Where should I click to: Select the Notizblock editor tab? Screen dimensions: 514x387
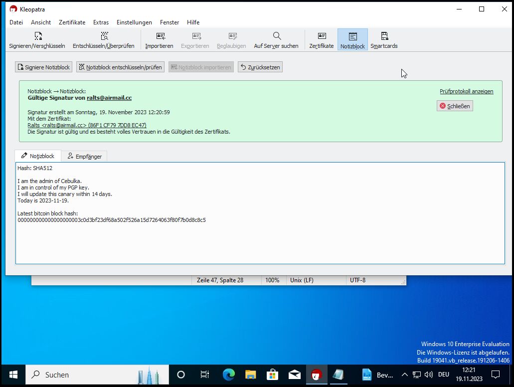coord(38,156)
